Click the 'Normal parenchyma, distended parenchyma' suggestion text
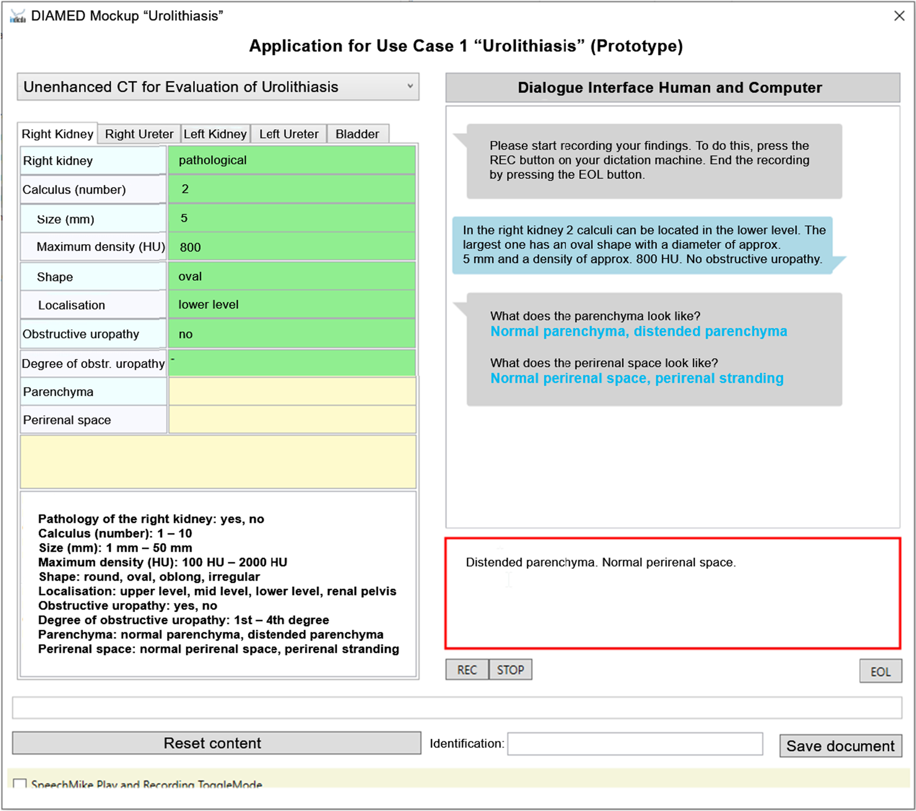This screenshot has height=811, width=916. point(638,331)
